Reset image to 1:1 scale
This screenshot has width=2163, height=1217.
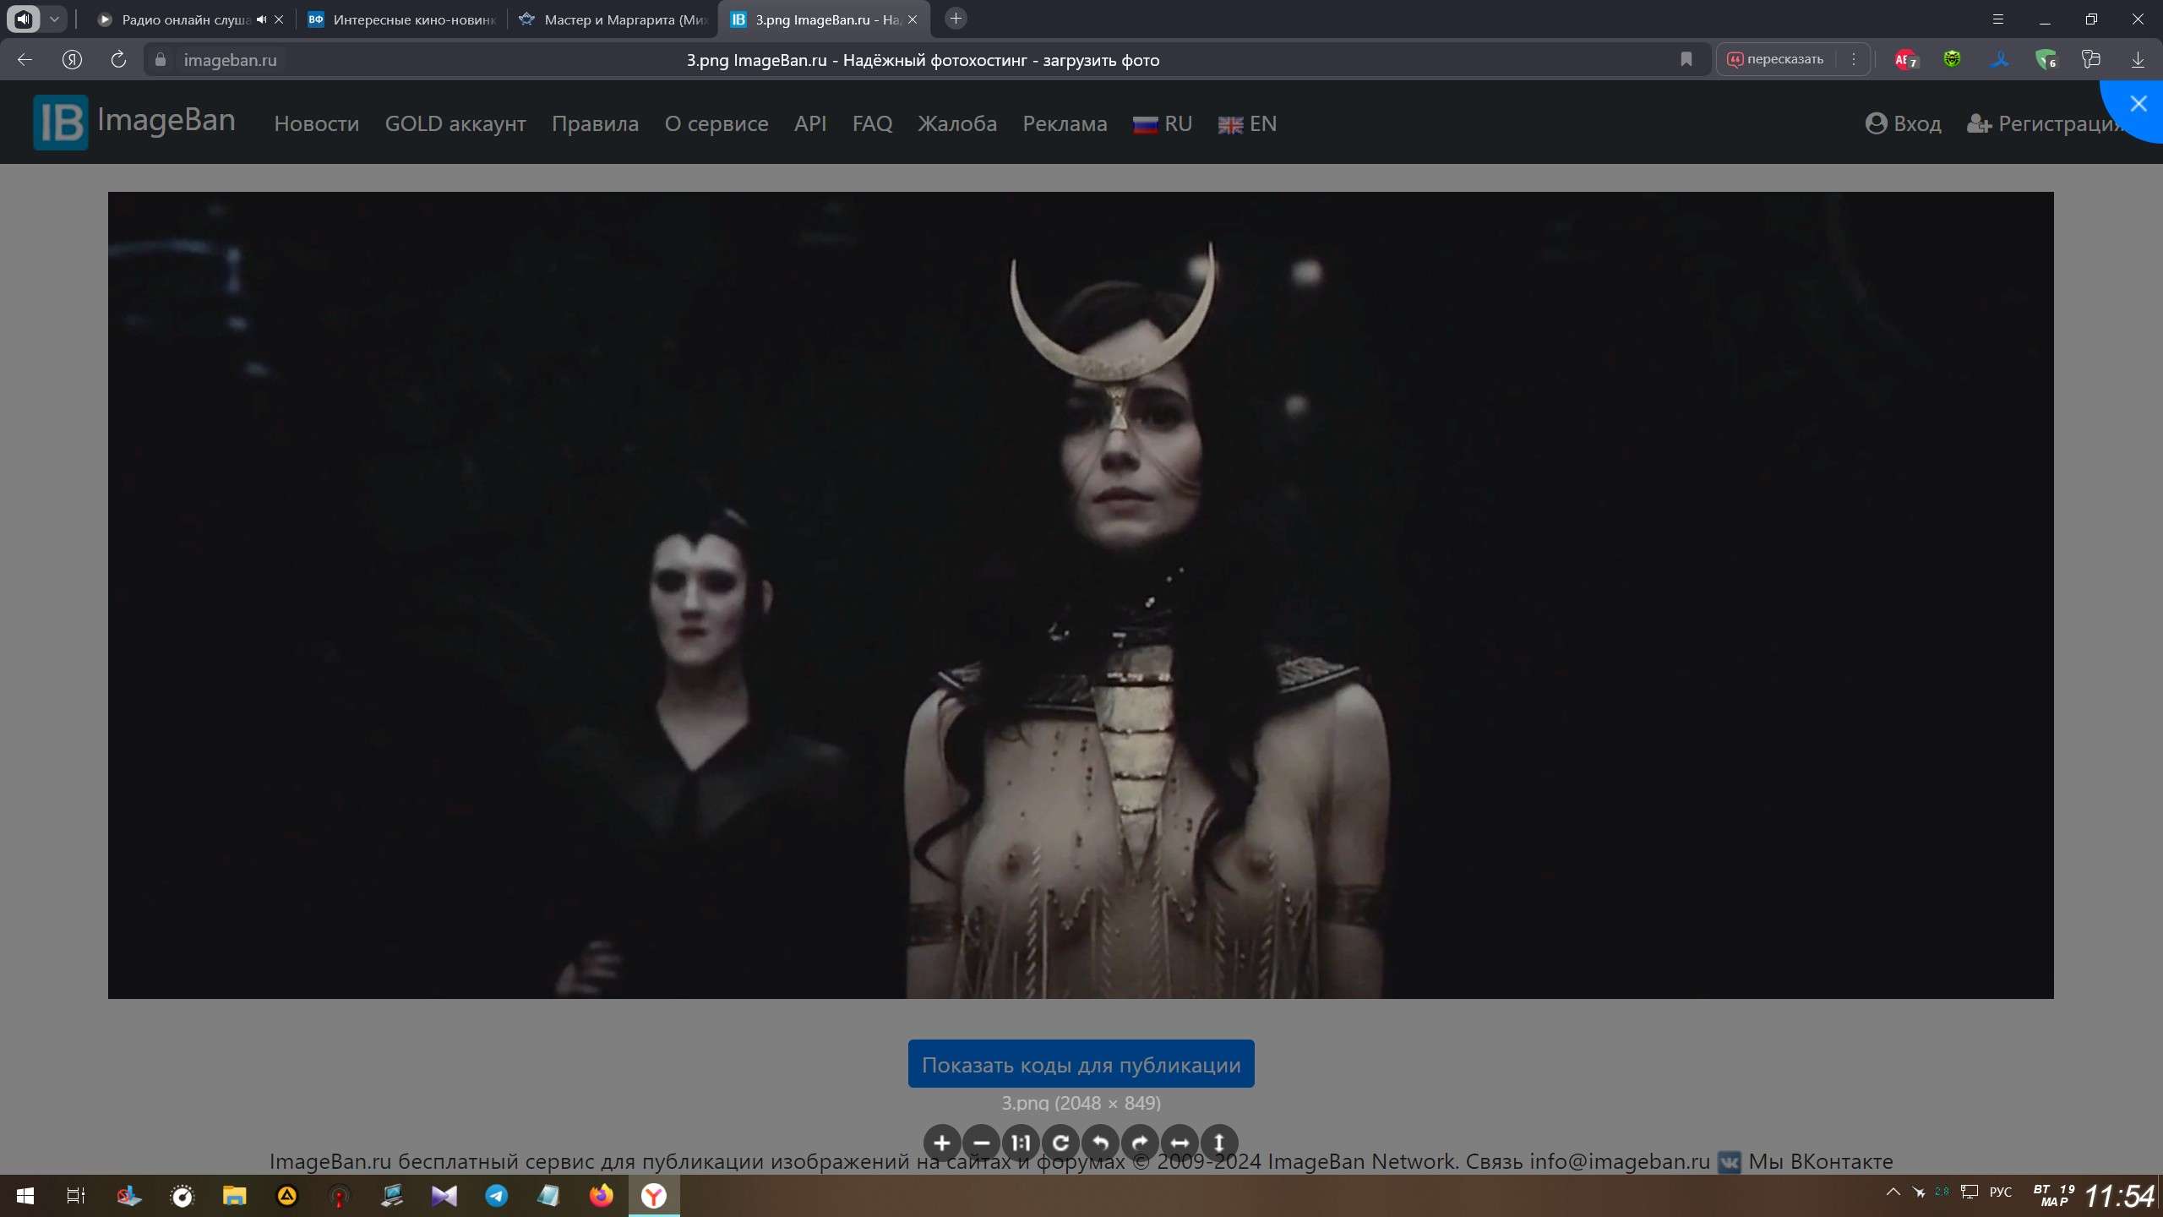(x=1021, y=1143)
